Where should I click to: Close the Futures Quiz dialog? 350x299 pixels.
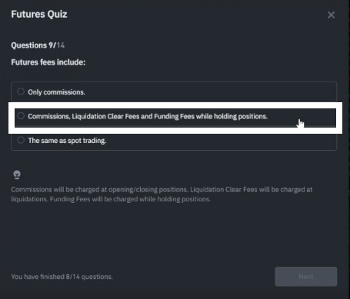tap(331, 15)
